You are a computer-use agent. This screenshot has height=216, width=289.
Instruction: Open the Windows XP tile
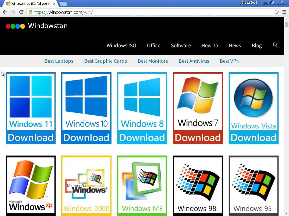pos(30,186)
